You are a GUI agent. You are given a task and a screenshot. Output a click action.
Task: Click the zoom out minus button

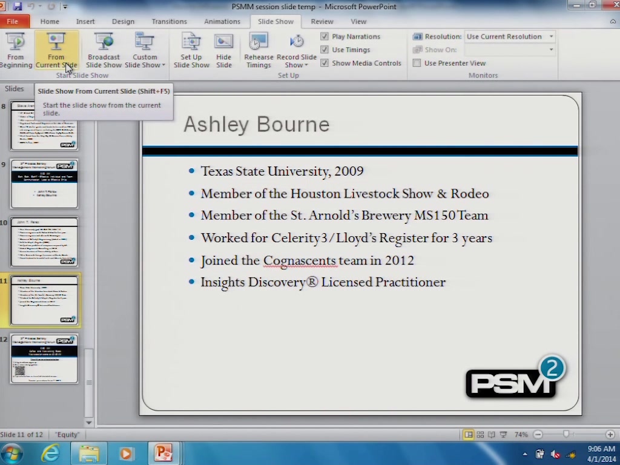pyautogui.click(x=538, y=435)
